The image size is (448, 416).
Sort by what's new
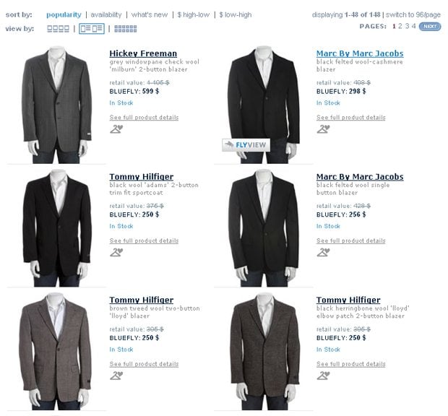click(150, 15)
